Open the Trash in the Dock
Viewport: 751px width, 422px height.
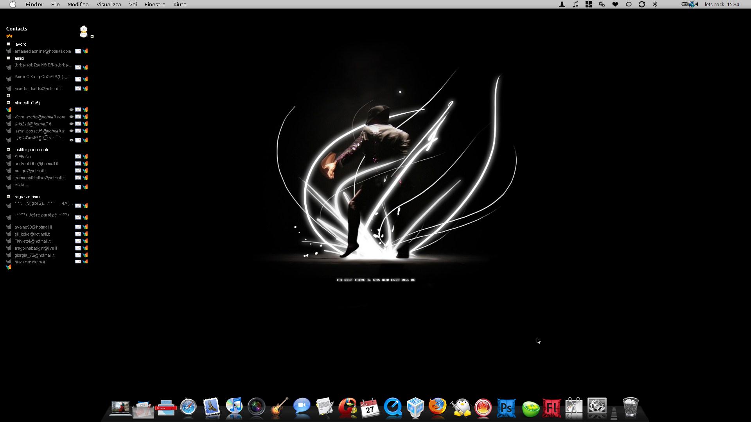631,407
